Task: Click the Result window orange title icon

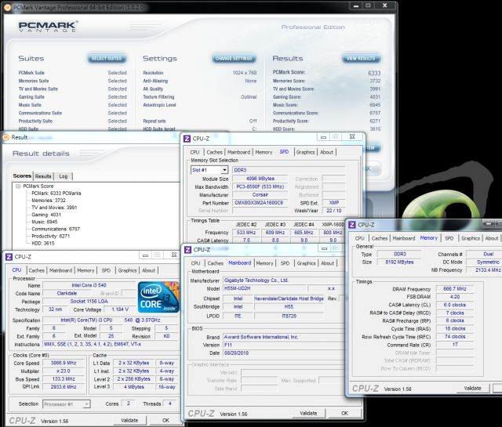Action: (x=5, y=138)
